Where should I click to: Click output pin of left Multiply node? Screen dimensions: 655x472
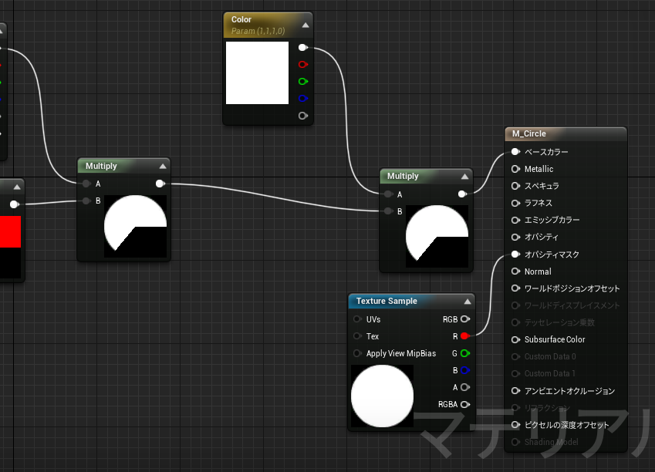tap(160, 184)
